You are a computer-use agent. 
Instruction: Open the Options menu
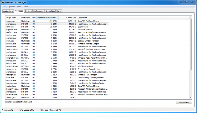pos(11,7)
